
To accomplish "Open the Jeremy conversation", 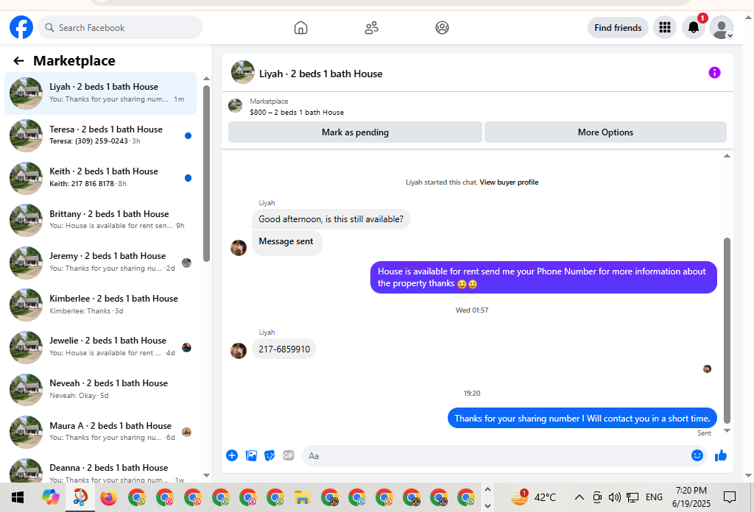I will [x=100, y=262].
